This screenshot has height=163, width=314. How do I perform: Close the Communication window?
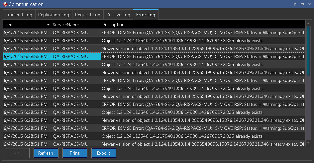(309, 4)
